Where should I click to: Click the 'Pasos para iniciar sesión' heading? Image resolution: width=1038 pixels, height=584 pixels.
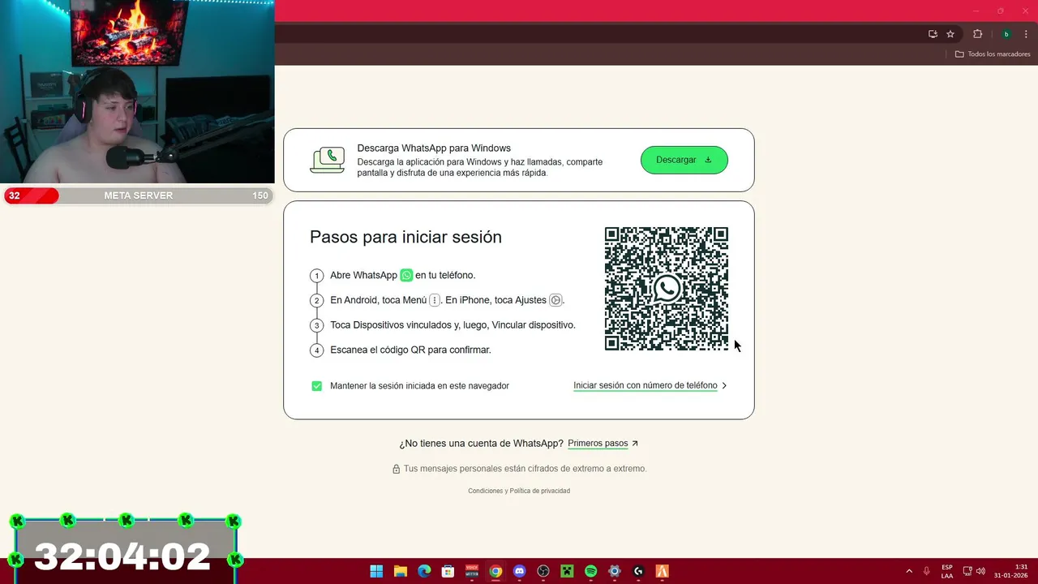pos(405,237)
